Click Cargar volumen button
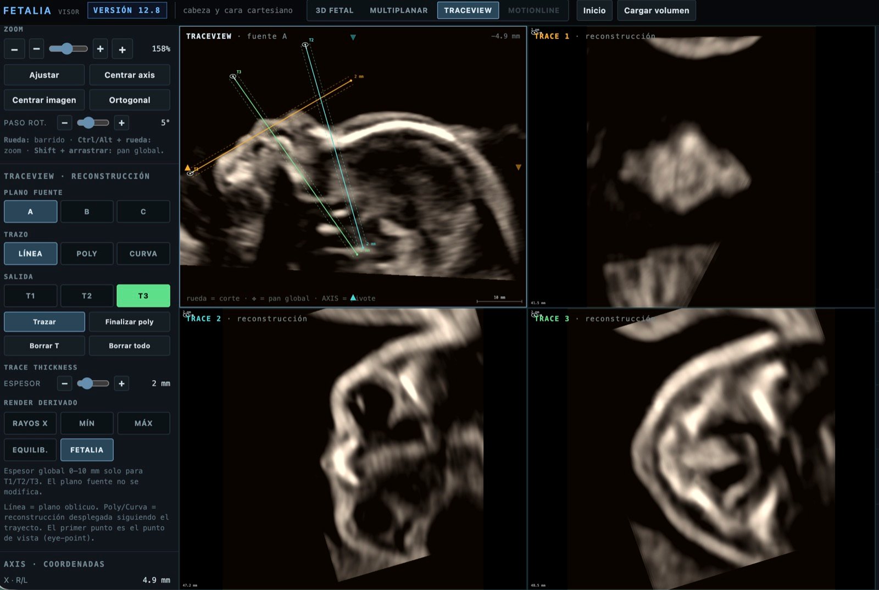 [657, 10]
